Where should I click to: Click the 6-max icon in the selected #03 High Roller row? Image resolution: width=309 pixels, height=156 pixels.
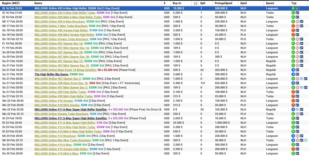tap(293, 8)
